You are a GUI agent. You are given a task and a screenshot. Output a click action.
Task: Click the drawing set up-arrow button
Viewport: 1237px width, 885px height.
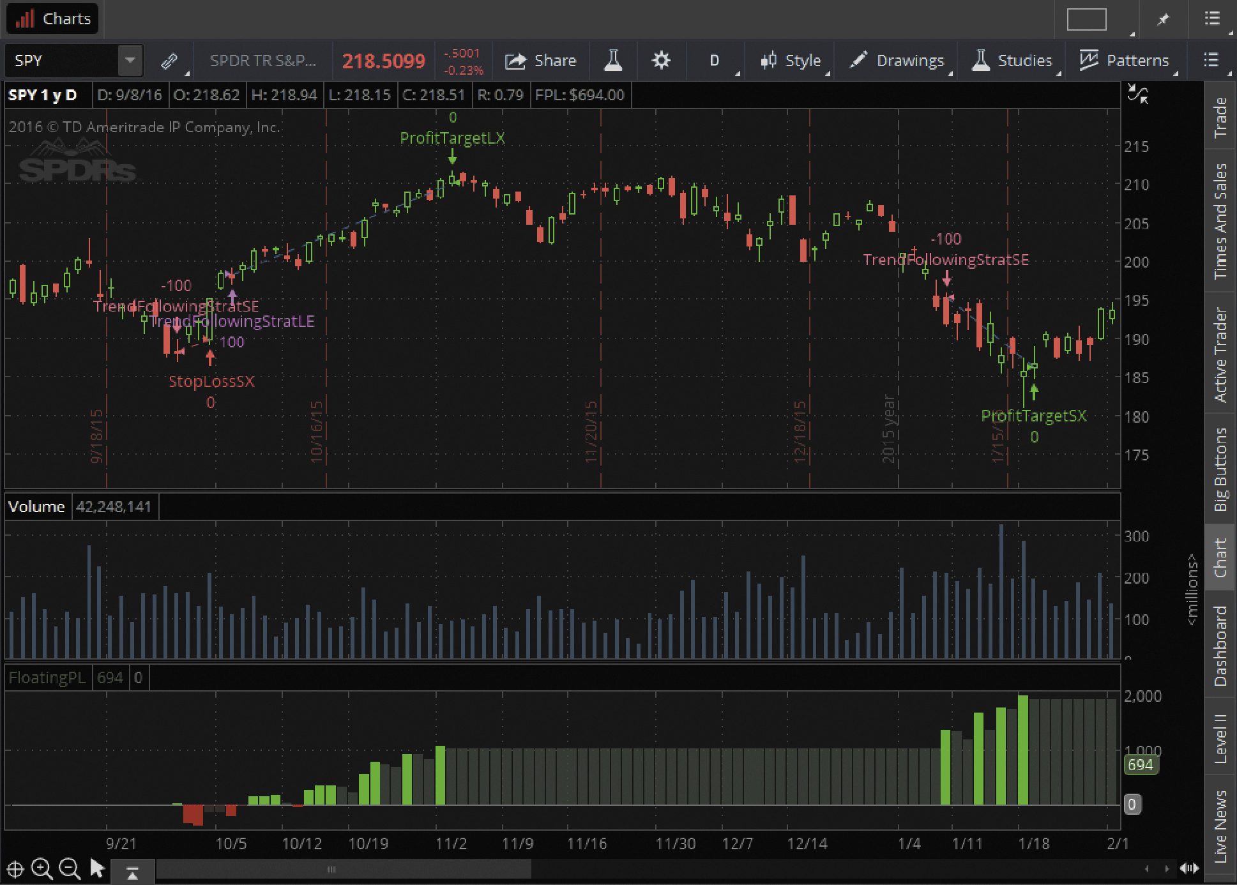pyautogui.click(x=133, y=873)
